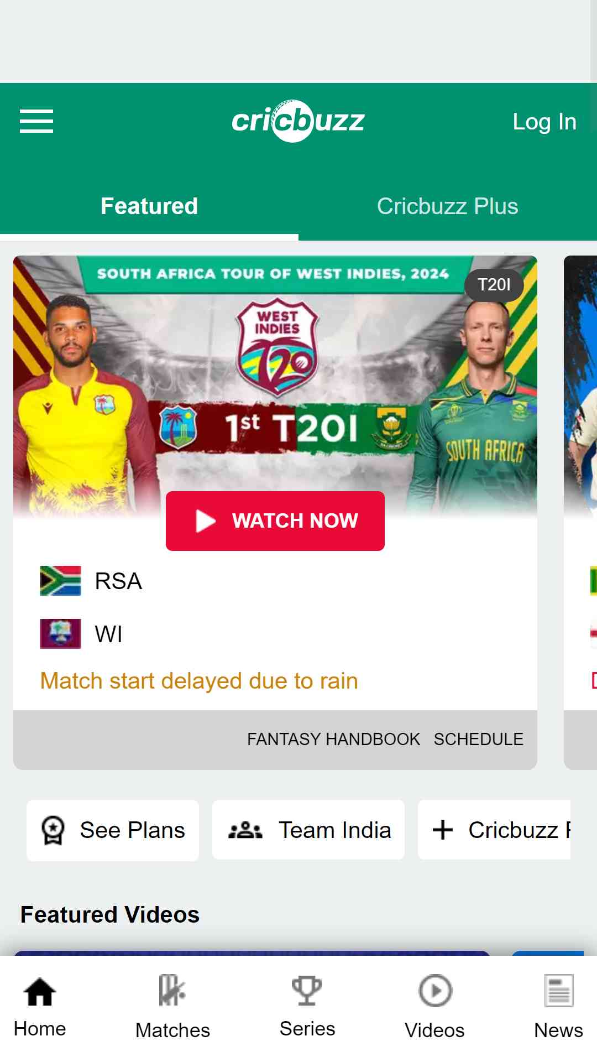This screenshot has height=1062, width=597.
Task: Open the Home tab icon
Action: 40,991
